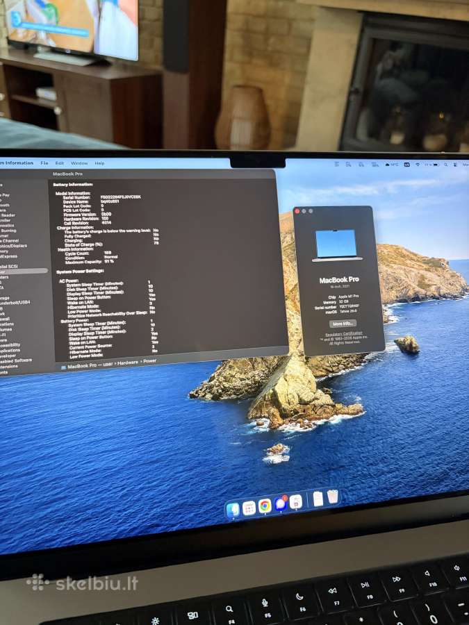Select Graphics/Displays in the sidebar
The width and height of the screenshot is (469, 625).
(14, 246)
